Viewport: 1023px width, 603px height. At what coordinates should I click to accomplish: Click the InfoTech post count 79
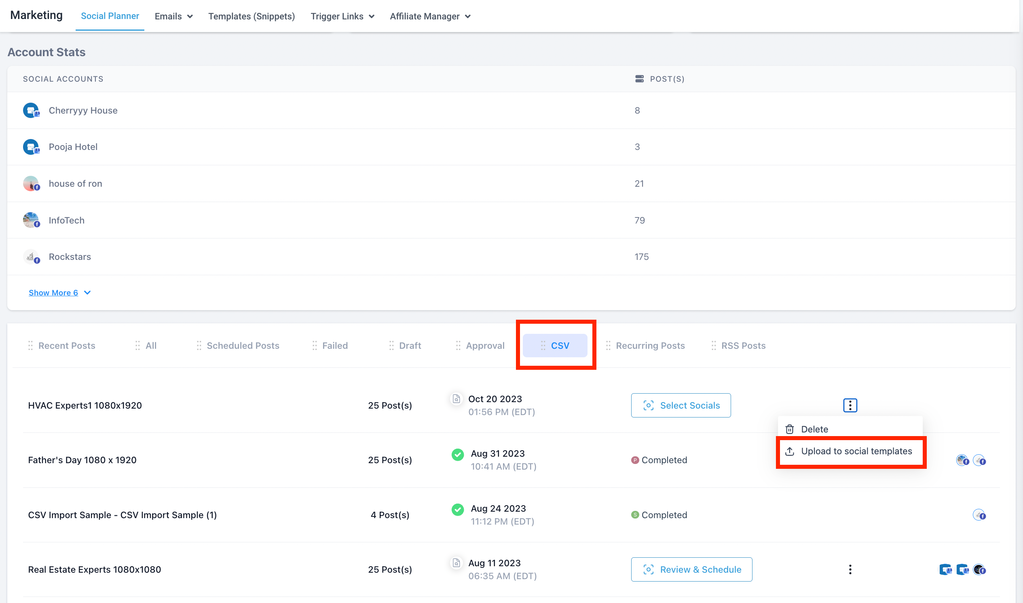(640, 220)
